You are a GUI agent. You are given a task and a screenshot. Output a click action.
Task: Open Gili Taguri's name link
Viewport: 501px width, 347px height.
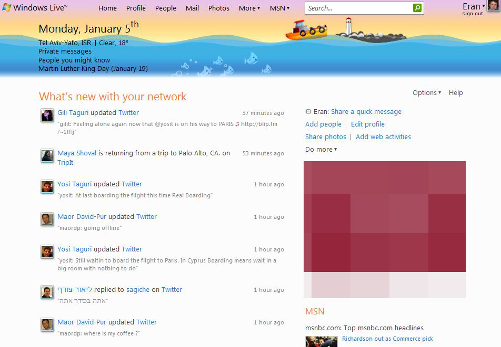coord(73,112)
